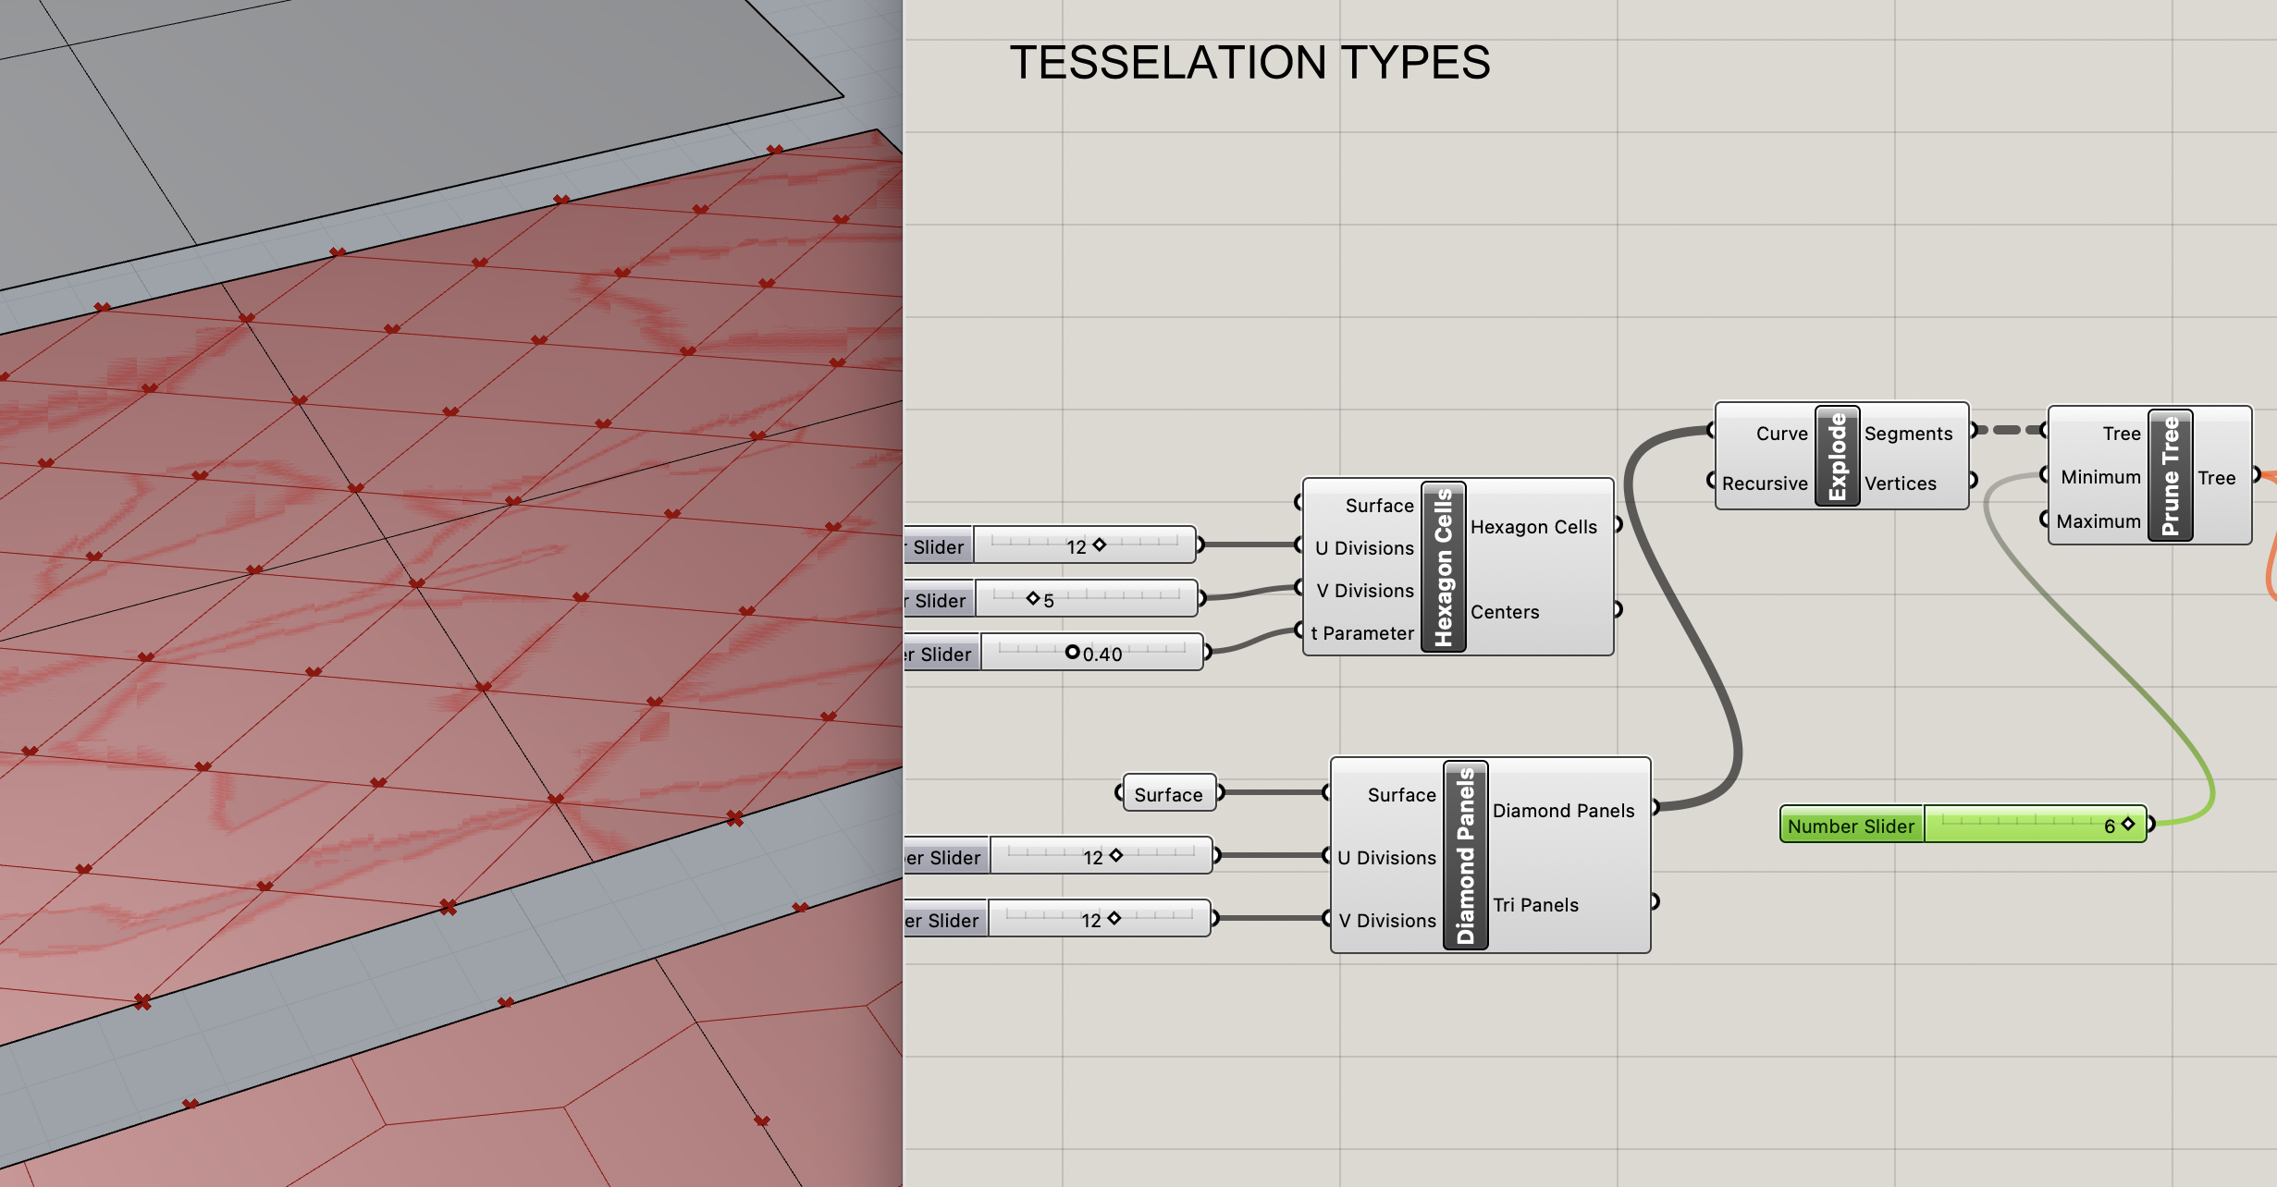Click the Vertices output on Explode
Screen dimensions: 2277x1187
click(x=1900, y=483)
